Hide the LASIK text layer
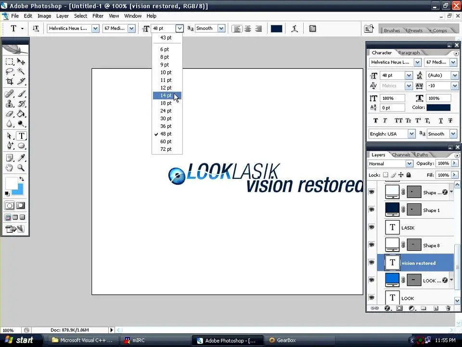 click(372, 227)
